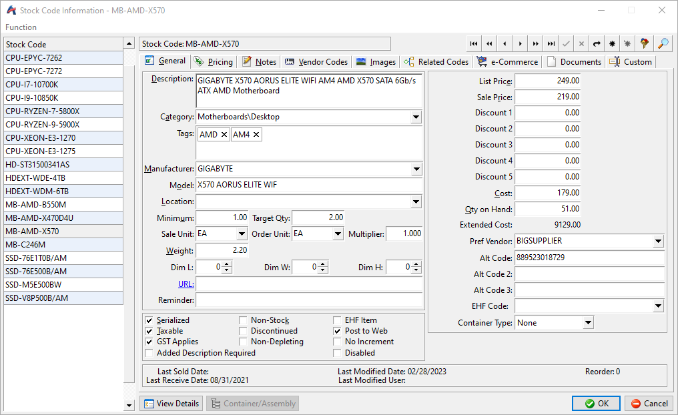Go to the last record in navigator
Screen dimensions: 678x415
click(551, 44)
